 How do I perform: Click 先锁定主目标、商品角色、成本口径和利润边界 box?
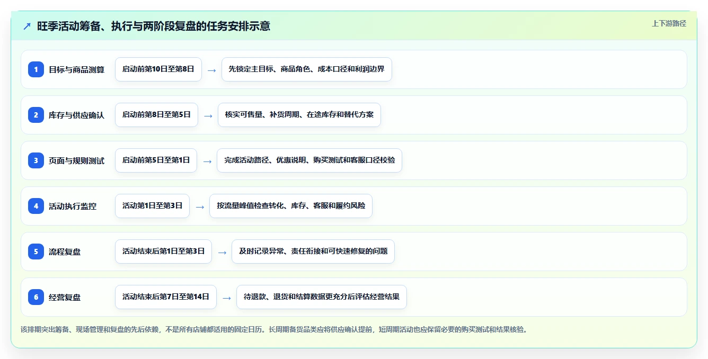(307, 69)
